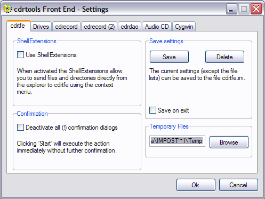Click the disabled maximize window button
This screenshot has height=199, width=265.
(244, 9)
